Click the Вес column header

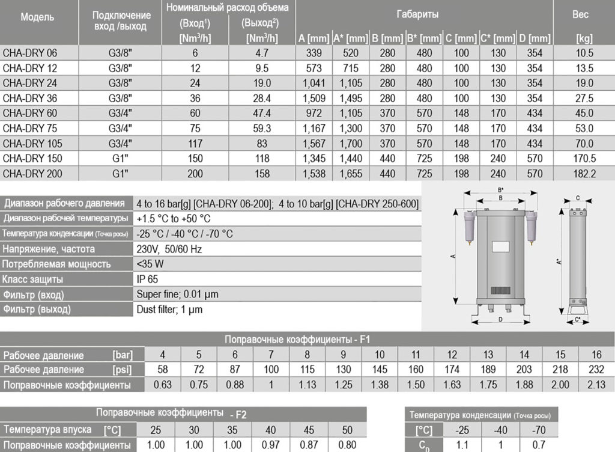pyautogui.click(x=581, y=14)
